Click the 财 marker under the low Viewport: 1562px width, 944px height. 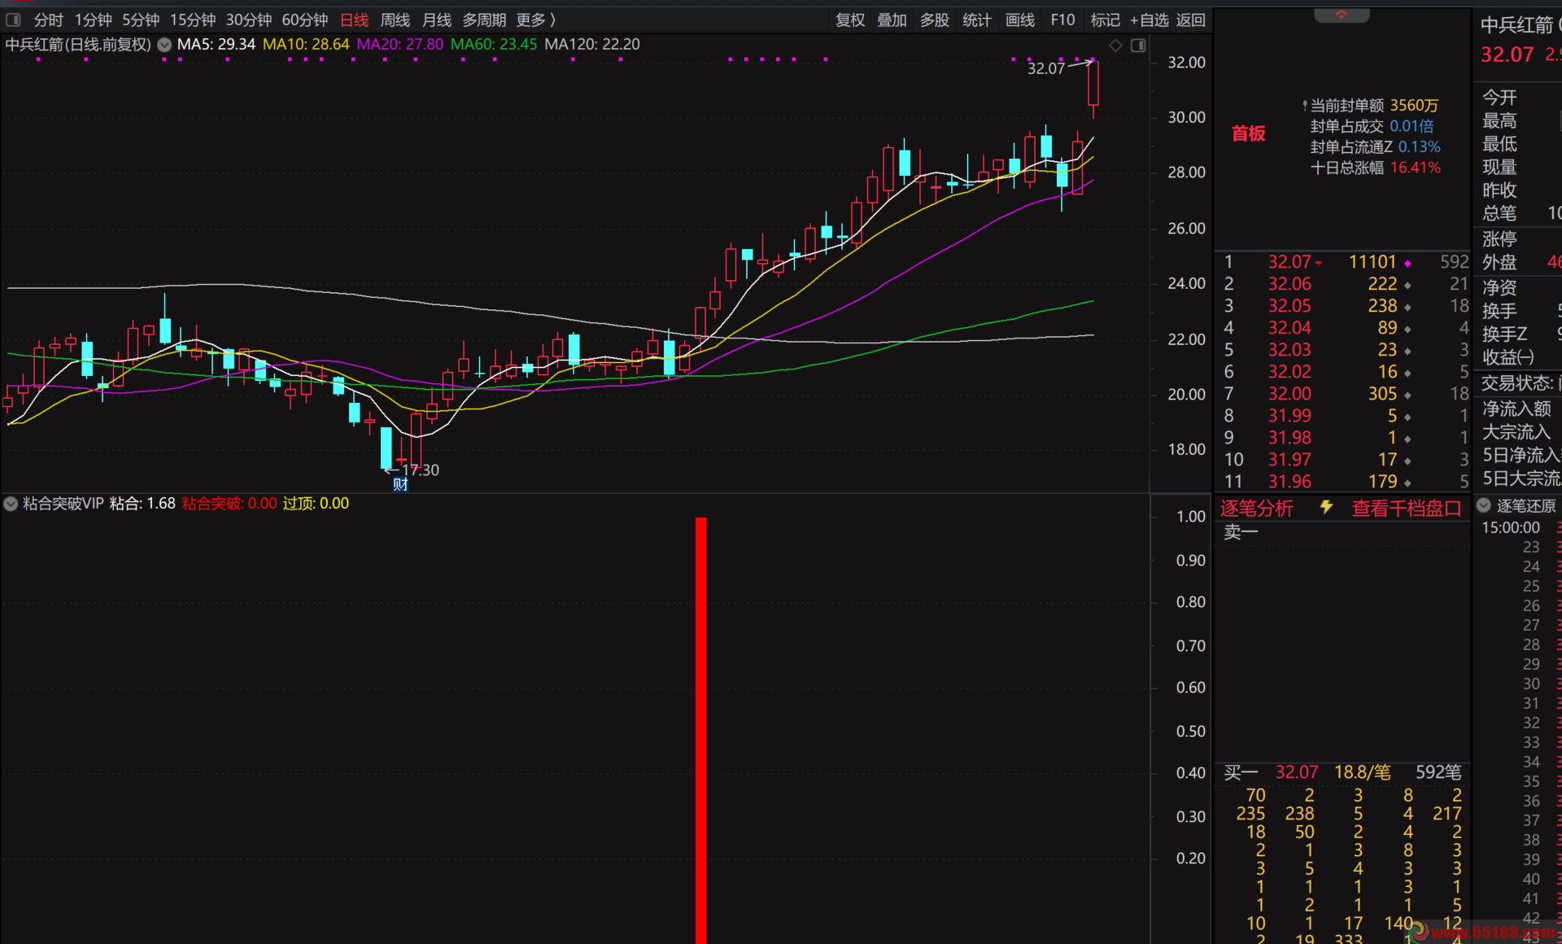[x=400, y=485]
